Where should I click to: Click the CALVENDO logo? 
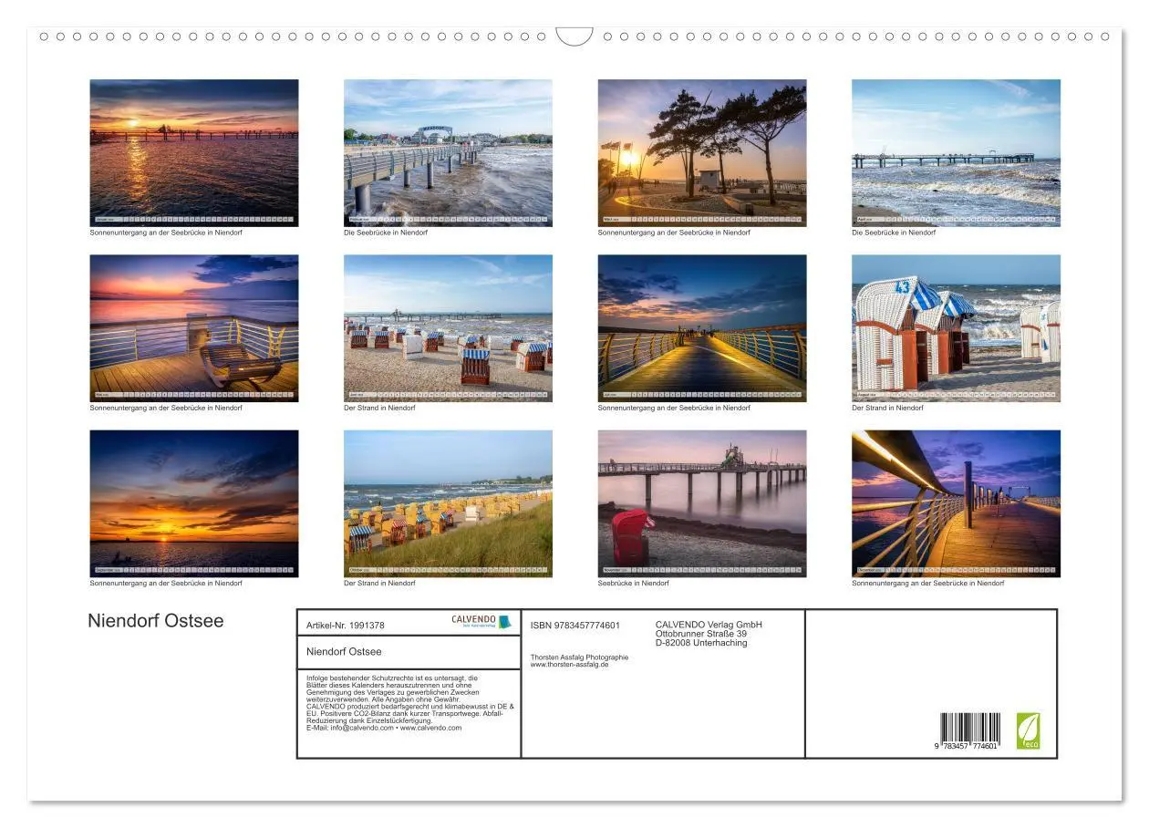pos(481,622)
